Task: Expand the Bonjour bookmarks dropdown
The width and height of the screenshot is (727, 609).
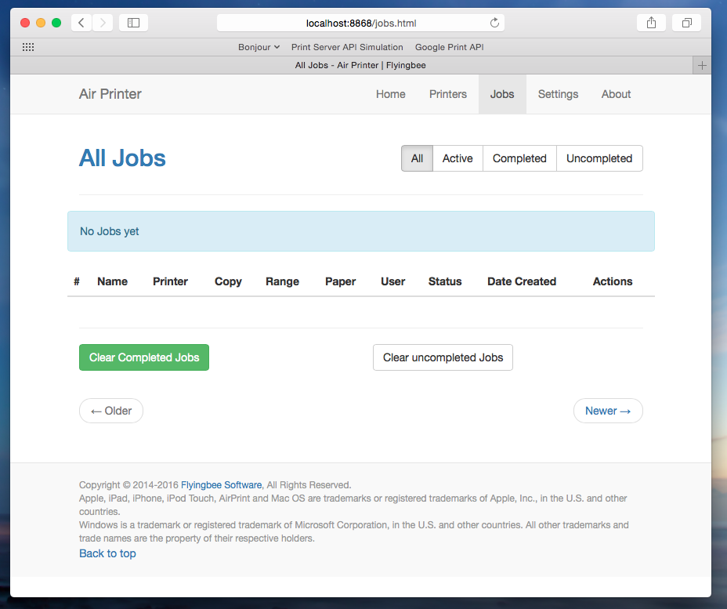Action: pyautogui.click(x=259, y=47)
